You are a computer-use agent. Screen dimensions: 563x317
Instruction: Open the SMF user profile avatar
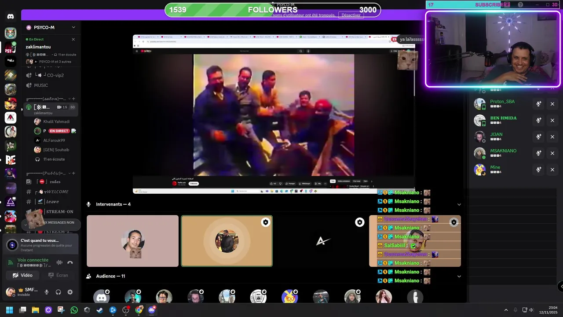coord(10,292)
